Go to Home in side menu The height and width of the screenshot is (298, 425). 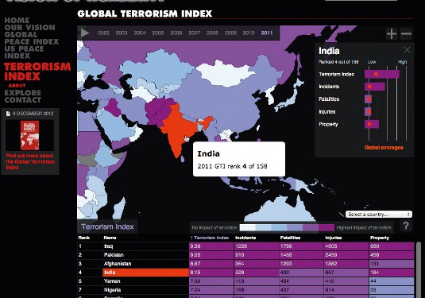click(x=17, y=21)
